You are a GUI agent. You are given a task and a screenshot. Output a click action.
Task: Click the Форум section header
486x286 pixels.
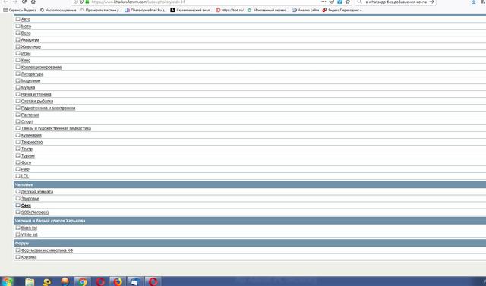coord(250,244)
